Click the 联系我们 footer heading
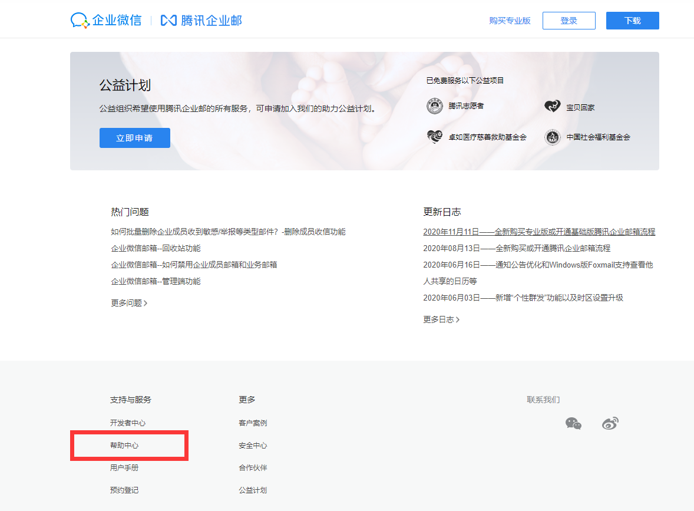Screen dimensions: 694x511 [543, 400]
